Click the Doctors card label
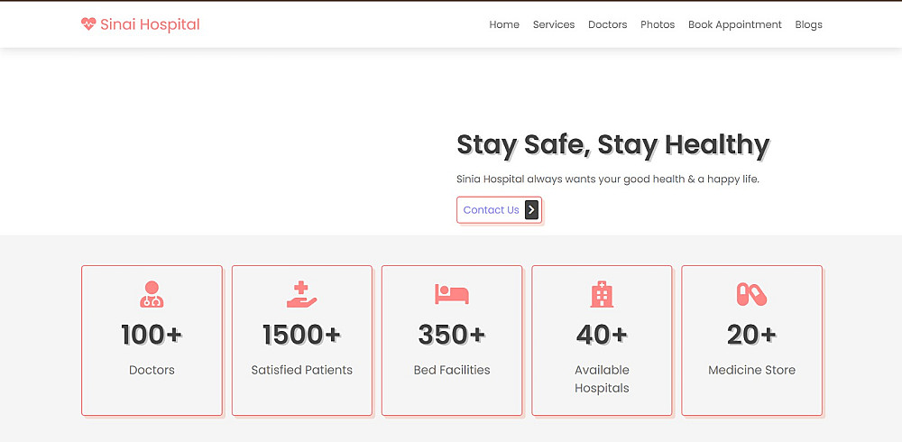This screenshot has height=442, width=902. [152, 370]
